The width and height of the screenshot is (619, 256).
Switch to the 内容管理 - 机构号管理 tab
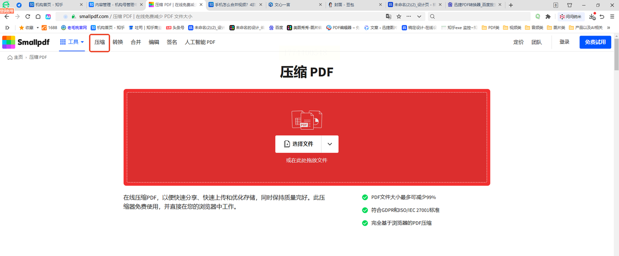[115, 5]
